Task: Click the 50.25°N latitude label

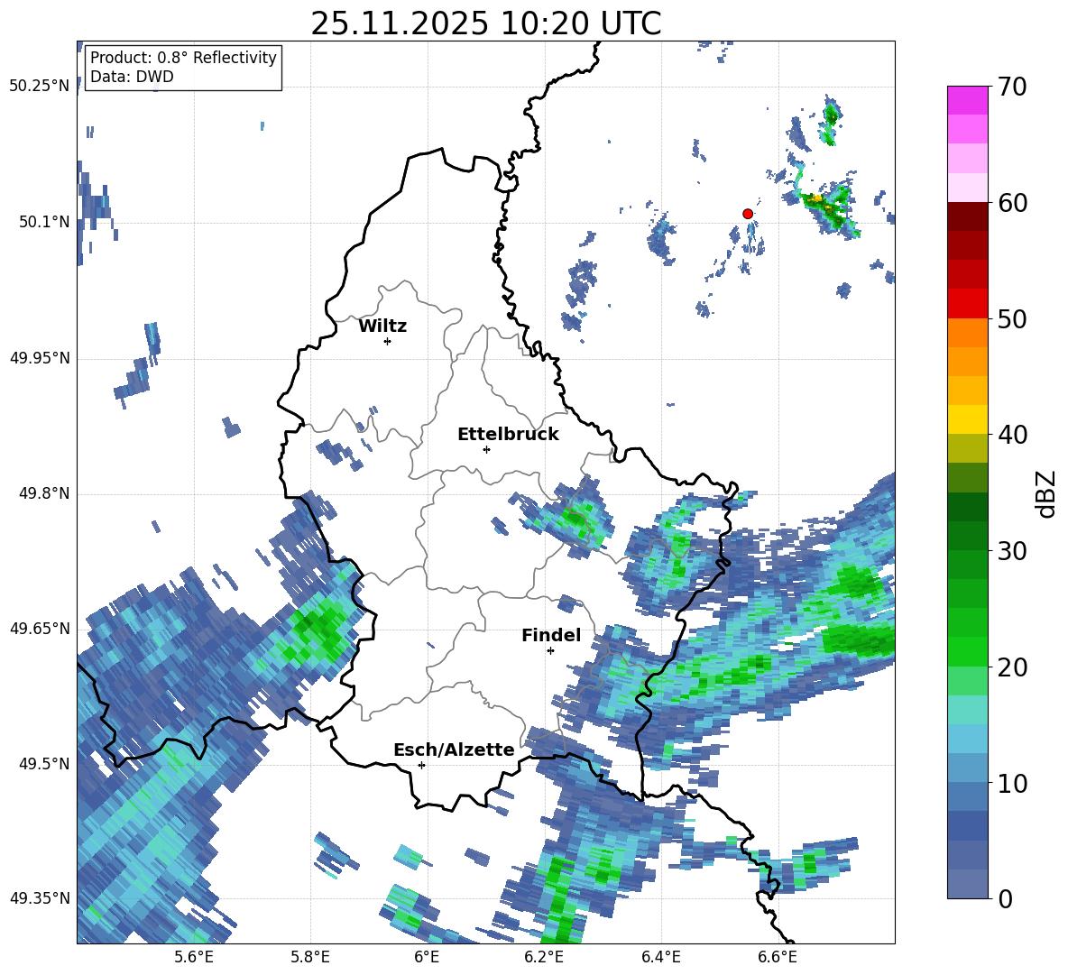Action: click(x=40, y=87)
